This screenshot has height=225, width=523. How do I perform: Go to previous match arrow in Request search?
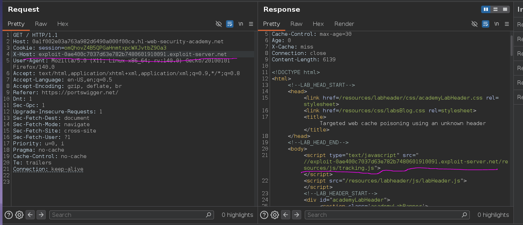(31, 215)
